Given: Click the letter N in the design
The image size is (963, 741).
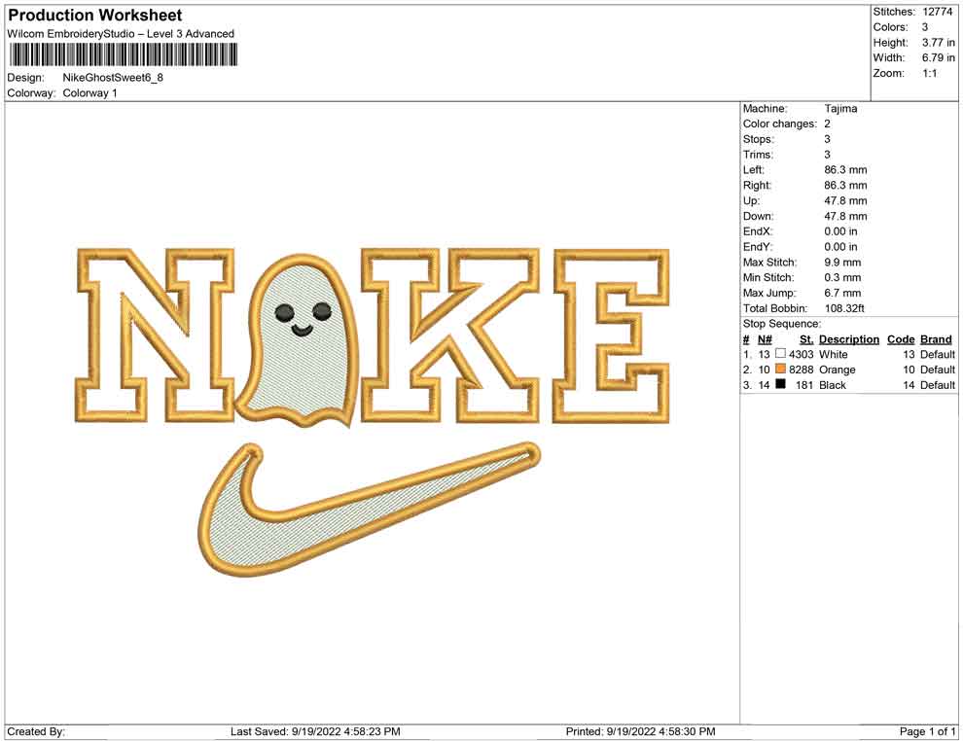Looking at the screenshot, I should click(x=155, y=335).
